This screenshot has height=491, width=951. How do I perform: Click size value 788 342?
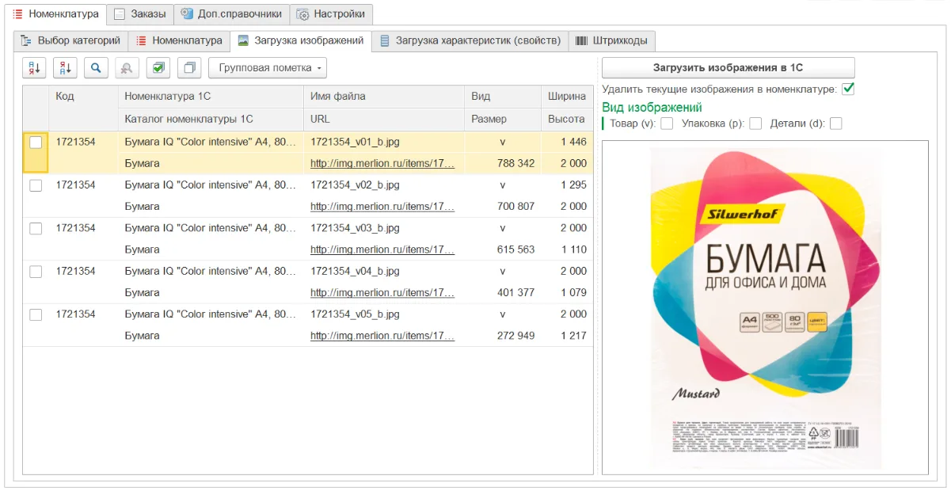tap(515, 163)
